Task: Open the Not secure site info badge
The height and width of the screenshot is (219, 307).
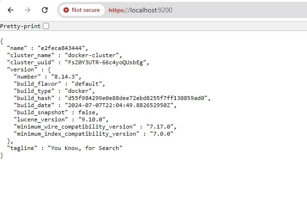Action: click(x=82, y=10)
